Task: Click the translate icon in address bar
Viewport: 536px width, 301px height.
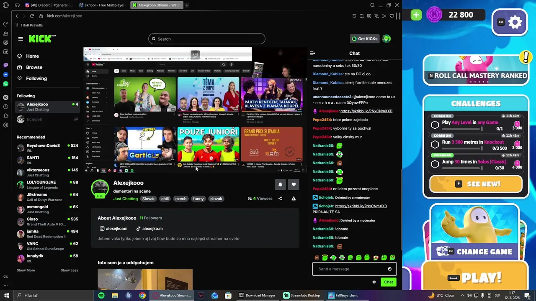Action: (376, 16)
